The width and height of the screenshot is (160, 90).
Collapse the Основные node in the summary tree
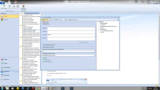(x=97, y=22)
